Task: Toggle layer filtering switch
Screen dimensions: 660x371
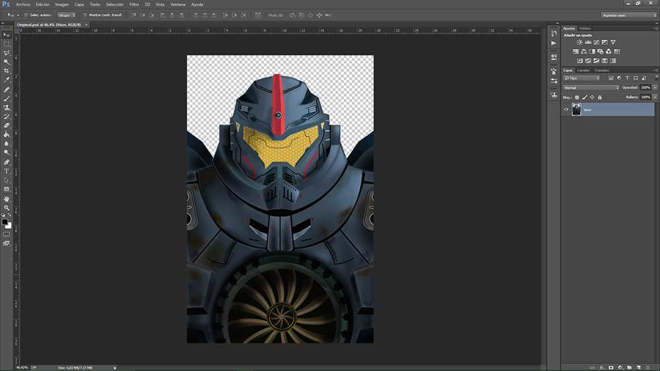Action: [657, 78]
